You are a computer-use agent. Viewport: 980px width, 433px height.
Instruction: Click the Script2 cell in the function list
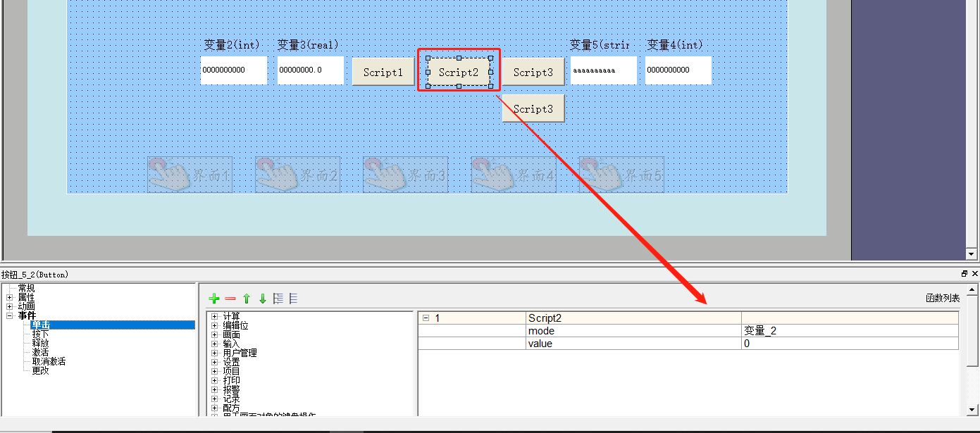click(x=633, y=318)
